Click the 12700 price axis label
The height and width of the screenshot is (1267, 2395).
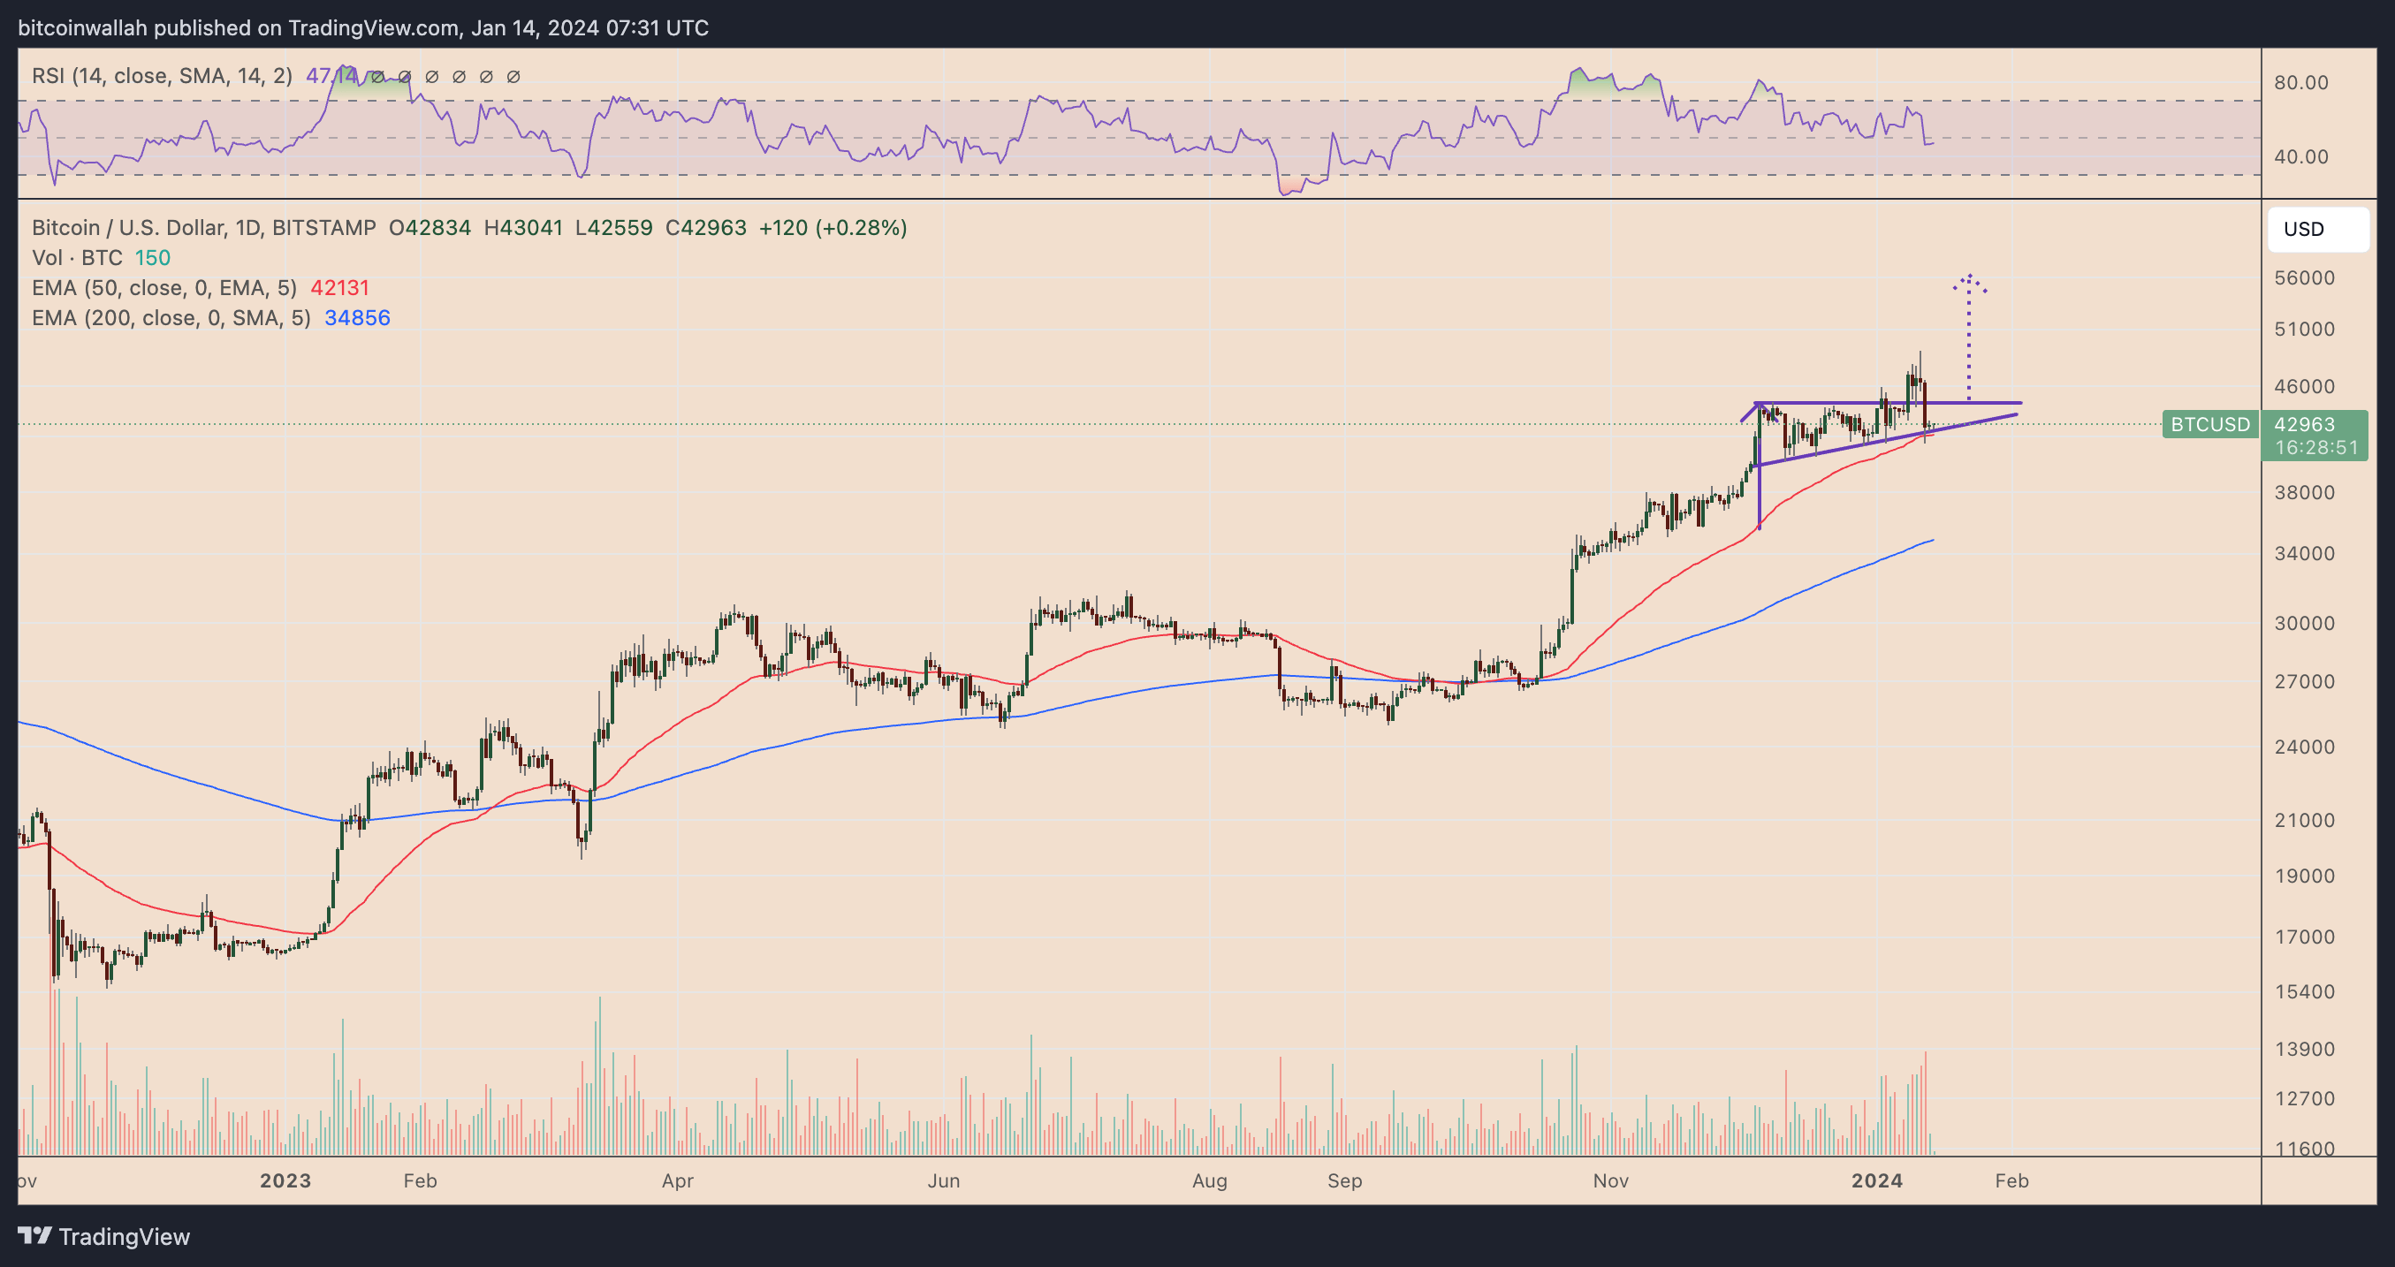tap(2304, 1099)
